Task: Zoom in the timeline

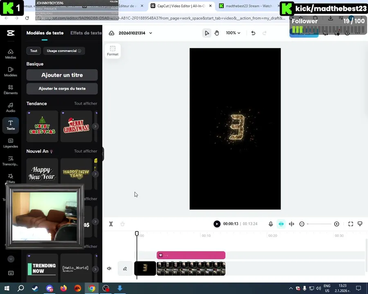Action: pyautogui.click(x=337, y=224)
